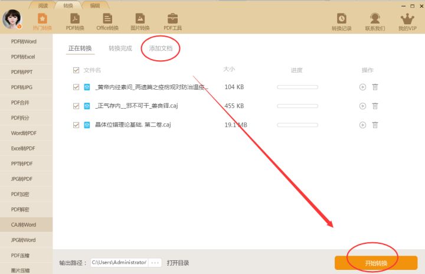Delete the 455 KB file with trash icon
This screenshot has height=274, width=425.
pos(375,106)
